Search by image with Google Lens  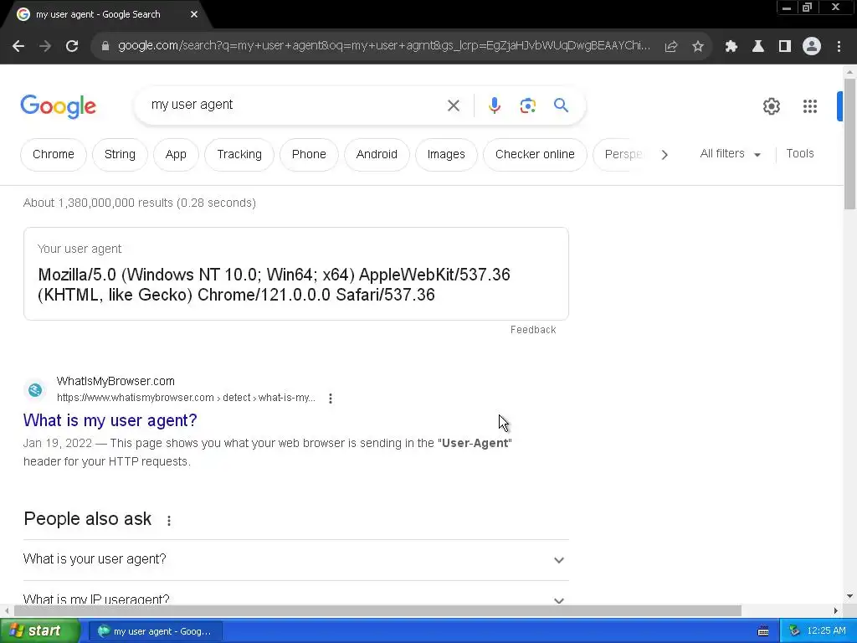point(527,105)
